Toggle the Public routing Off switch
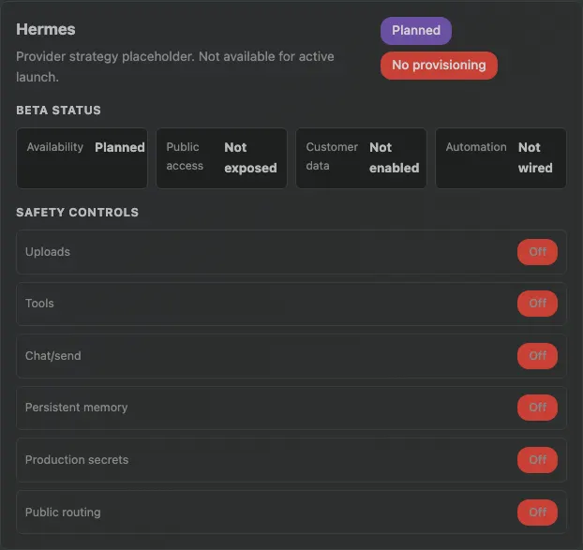The width and height of the screenshot is (583, 550). (x=537, y=513)
